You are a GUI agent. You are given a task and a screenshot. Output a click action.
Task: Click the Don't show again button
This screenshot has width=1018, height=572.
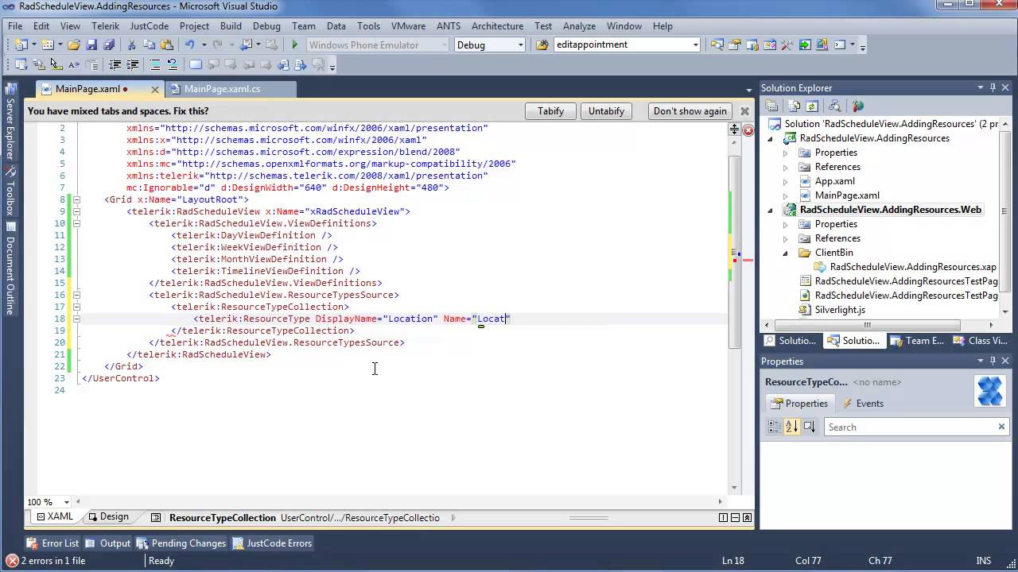click(690, 111)
